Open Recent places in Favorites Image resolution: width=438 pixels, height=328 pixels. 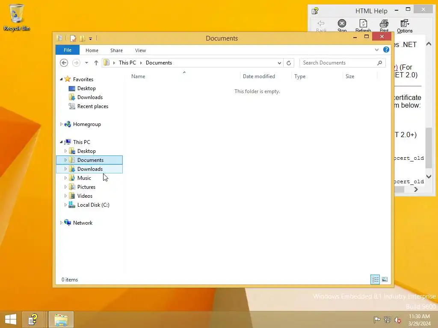[x=92, y=106]
